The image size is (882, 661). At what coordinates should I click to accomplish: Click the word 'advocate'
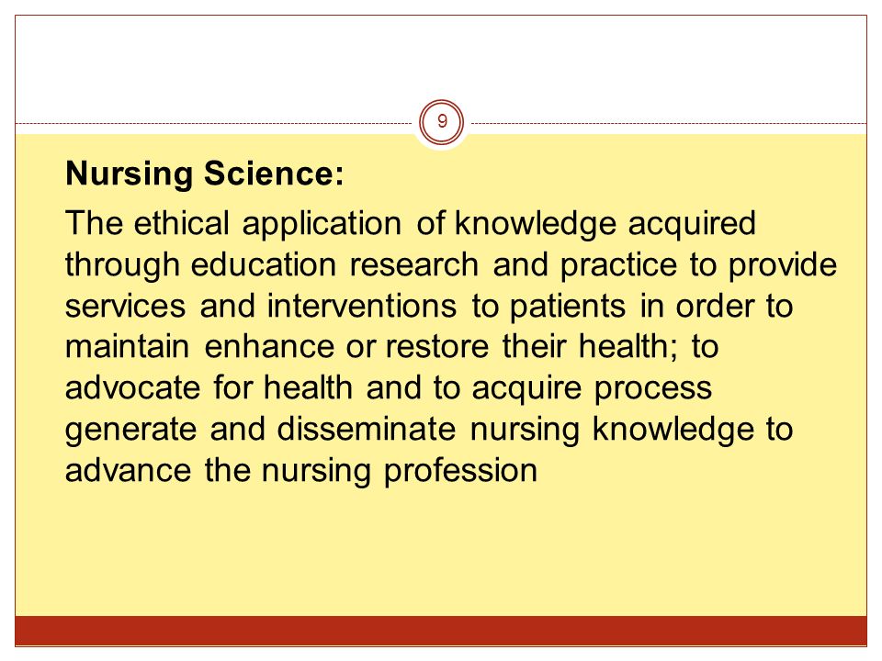(132, 388)
